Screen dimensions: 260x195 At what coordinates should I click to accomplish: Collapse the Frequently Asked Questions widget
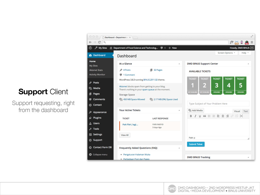179,148
